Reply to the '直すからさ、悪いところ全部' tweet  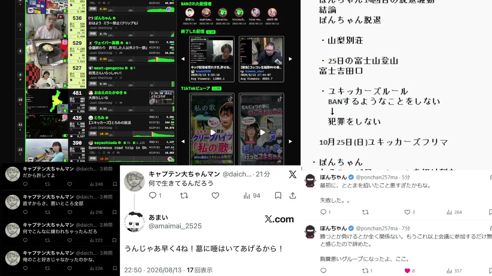(25, 212)
